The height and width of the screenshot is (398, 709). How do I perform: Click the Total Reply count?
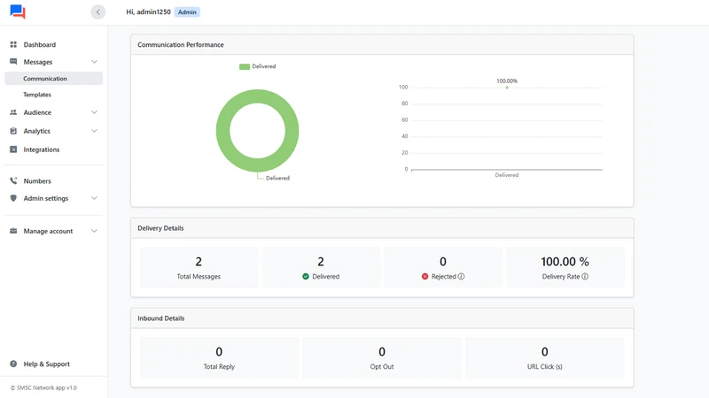219,351
